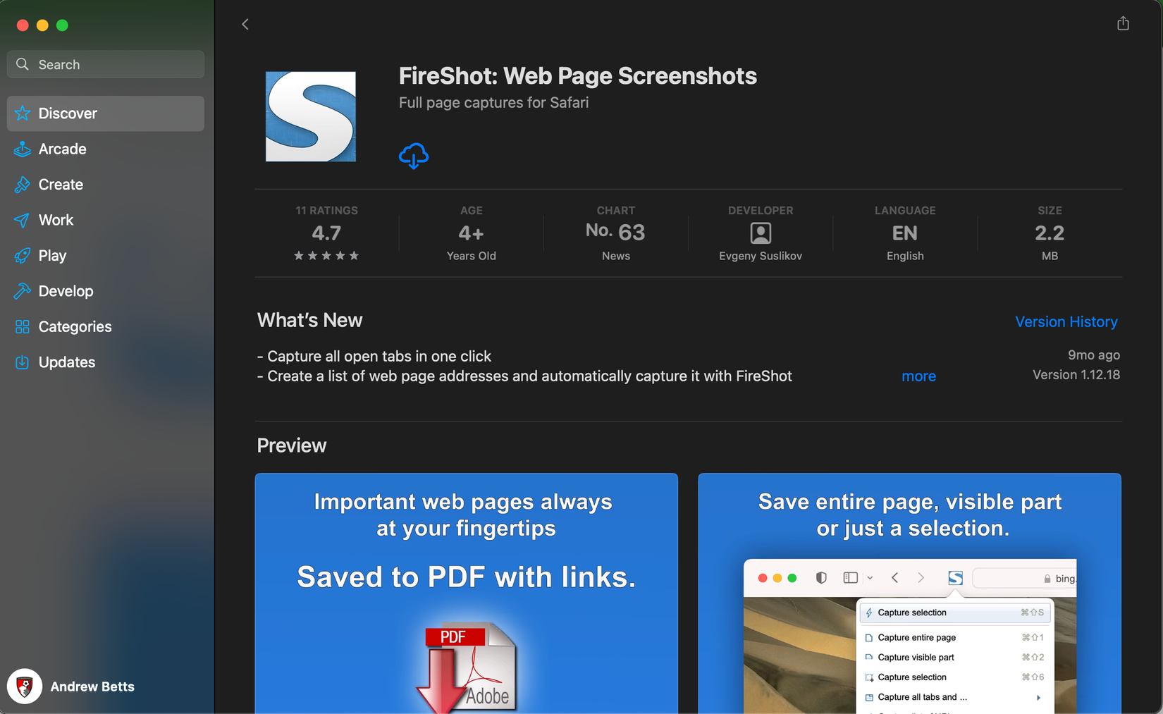Check Updates via the sidebar icon

[22, 362]
